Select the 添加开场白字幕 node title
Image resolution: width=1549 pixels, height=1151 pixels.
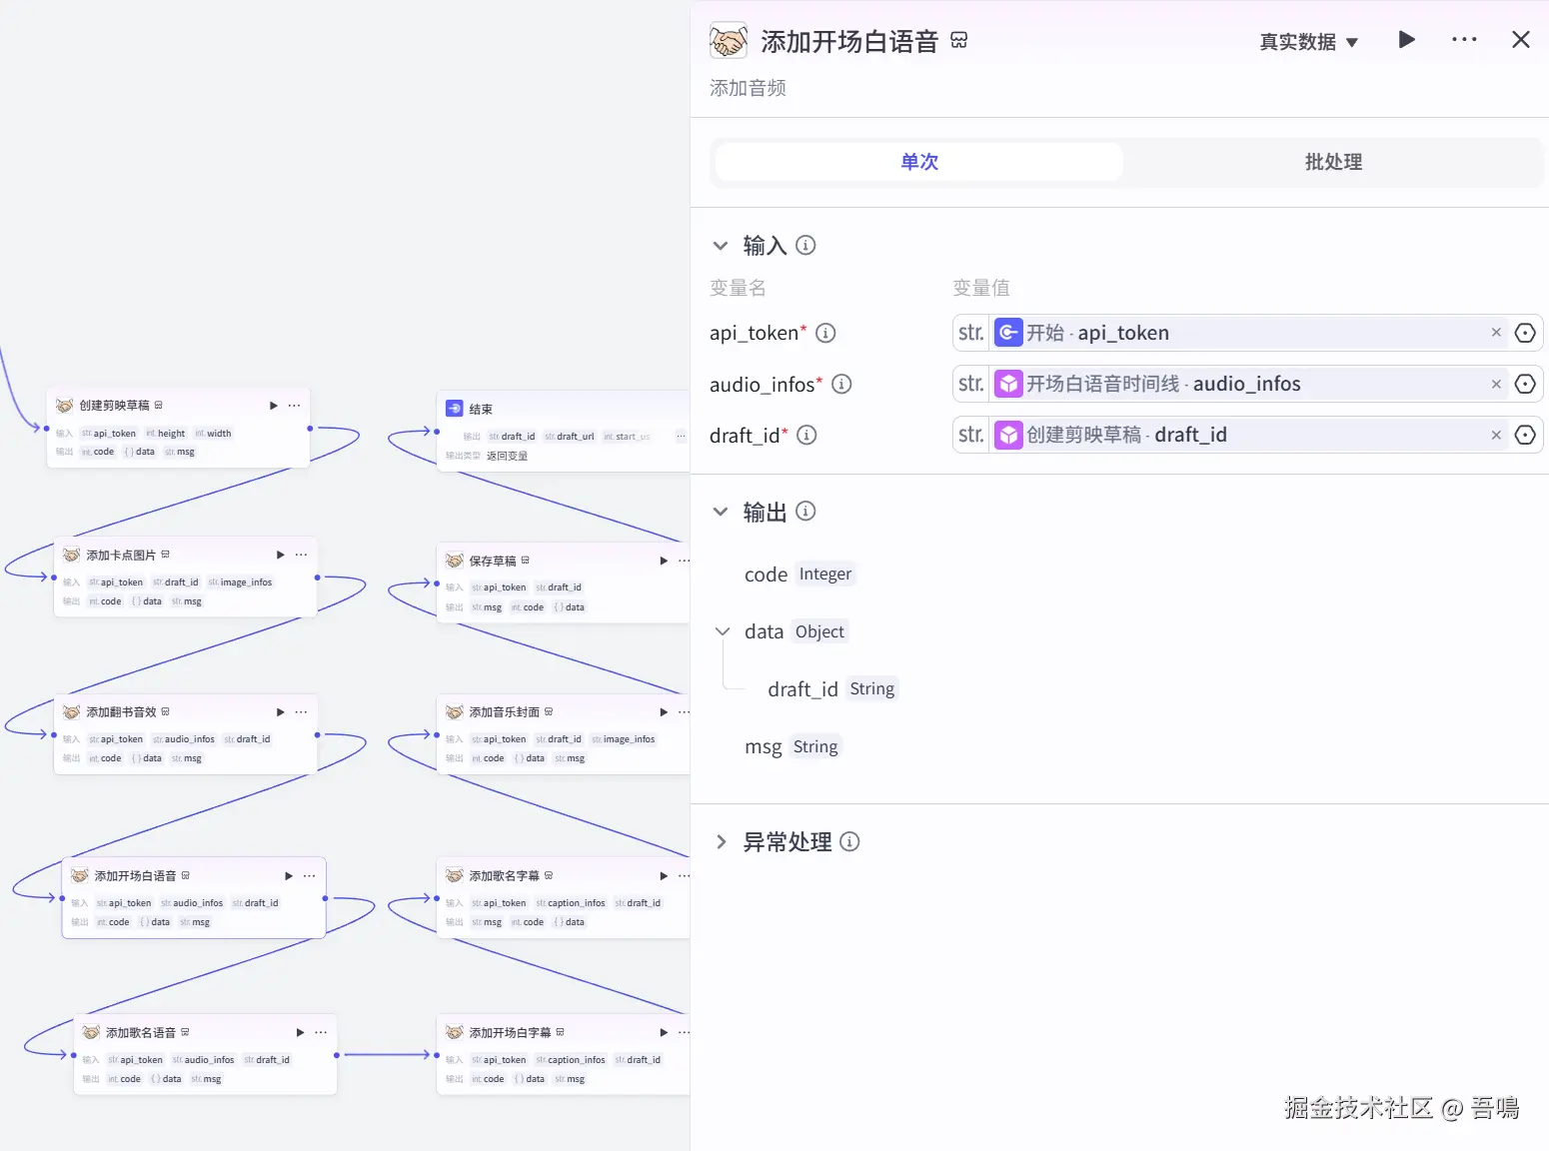[511, 1033]
